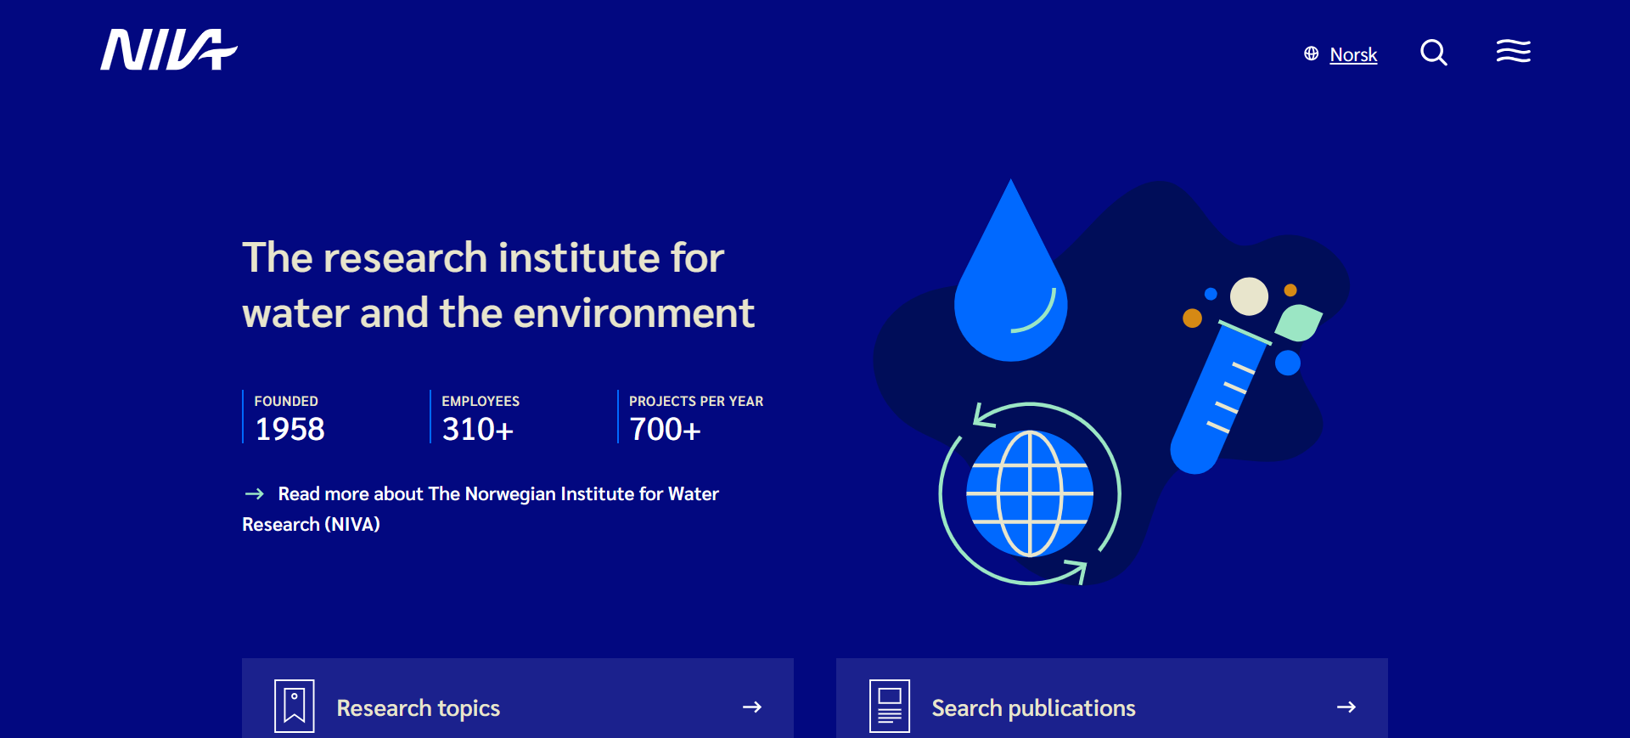This screenshot has width=1630, height=738.
Task: Click the arrow on Search publications card
Action: coord(1346,707)
